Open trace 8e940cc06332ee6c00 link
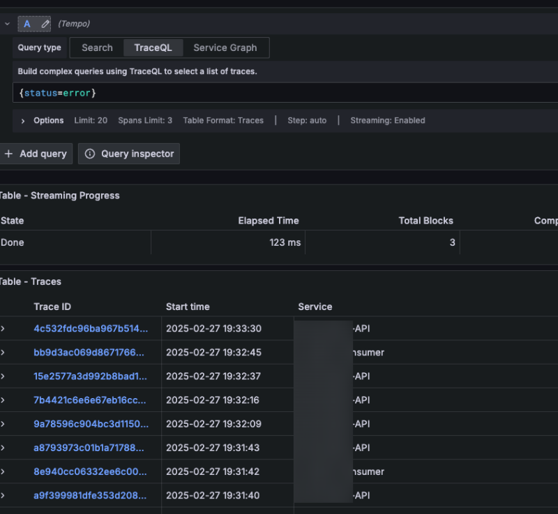 (89, 471)
